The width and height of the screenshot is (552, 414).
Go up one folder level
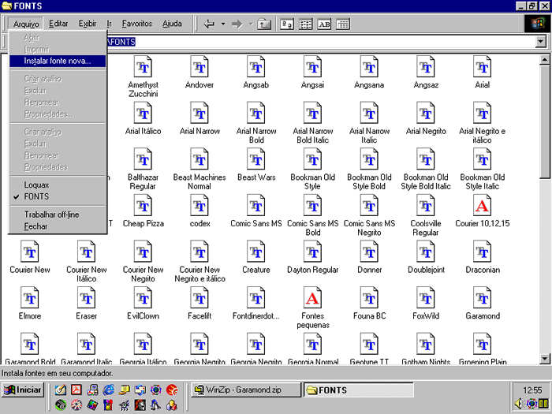click(x=264, y=24)
